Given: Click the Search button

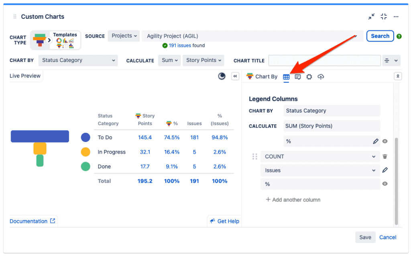Looking at the screenshot, I should (380, 36).
